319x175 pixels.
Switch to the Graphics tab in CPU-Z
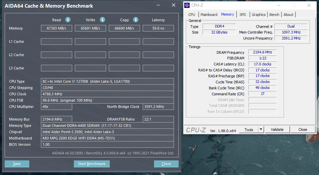pos(258,15)
